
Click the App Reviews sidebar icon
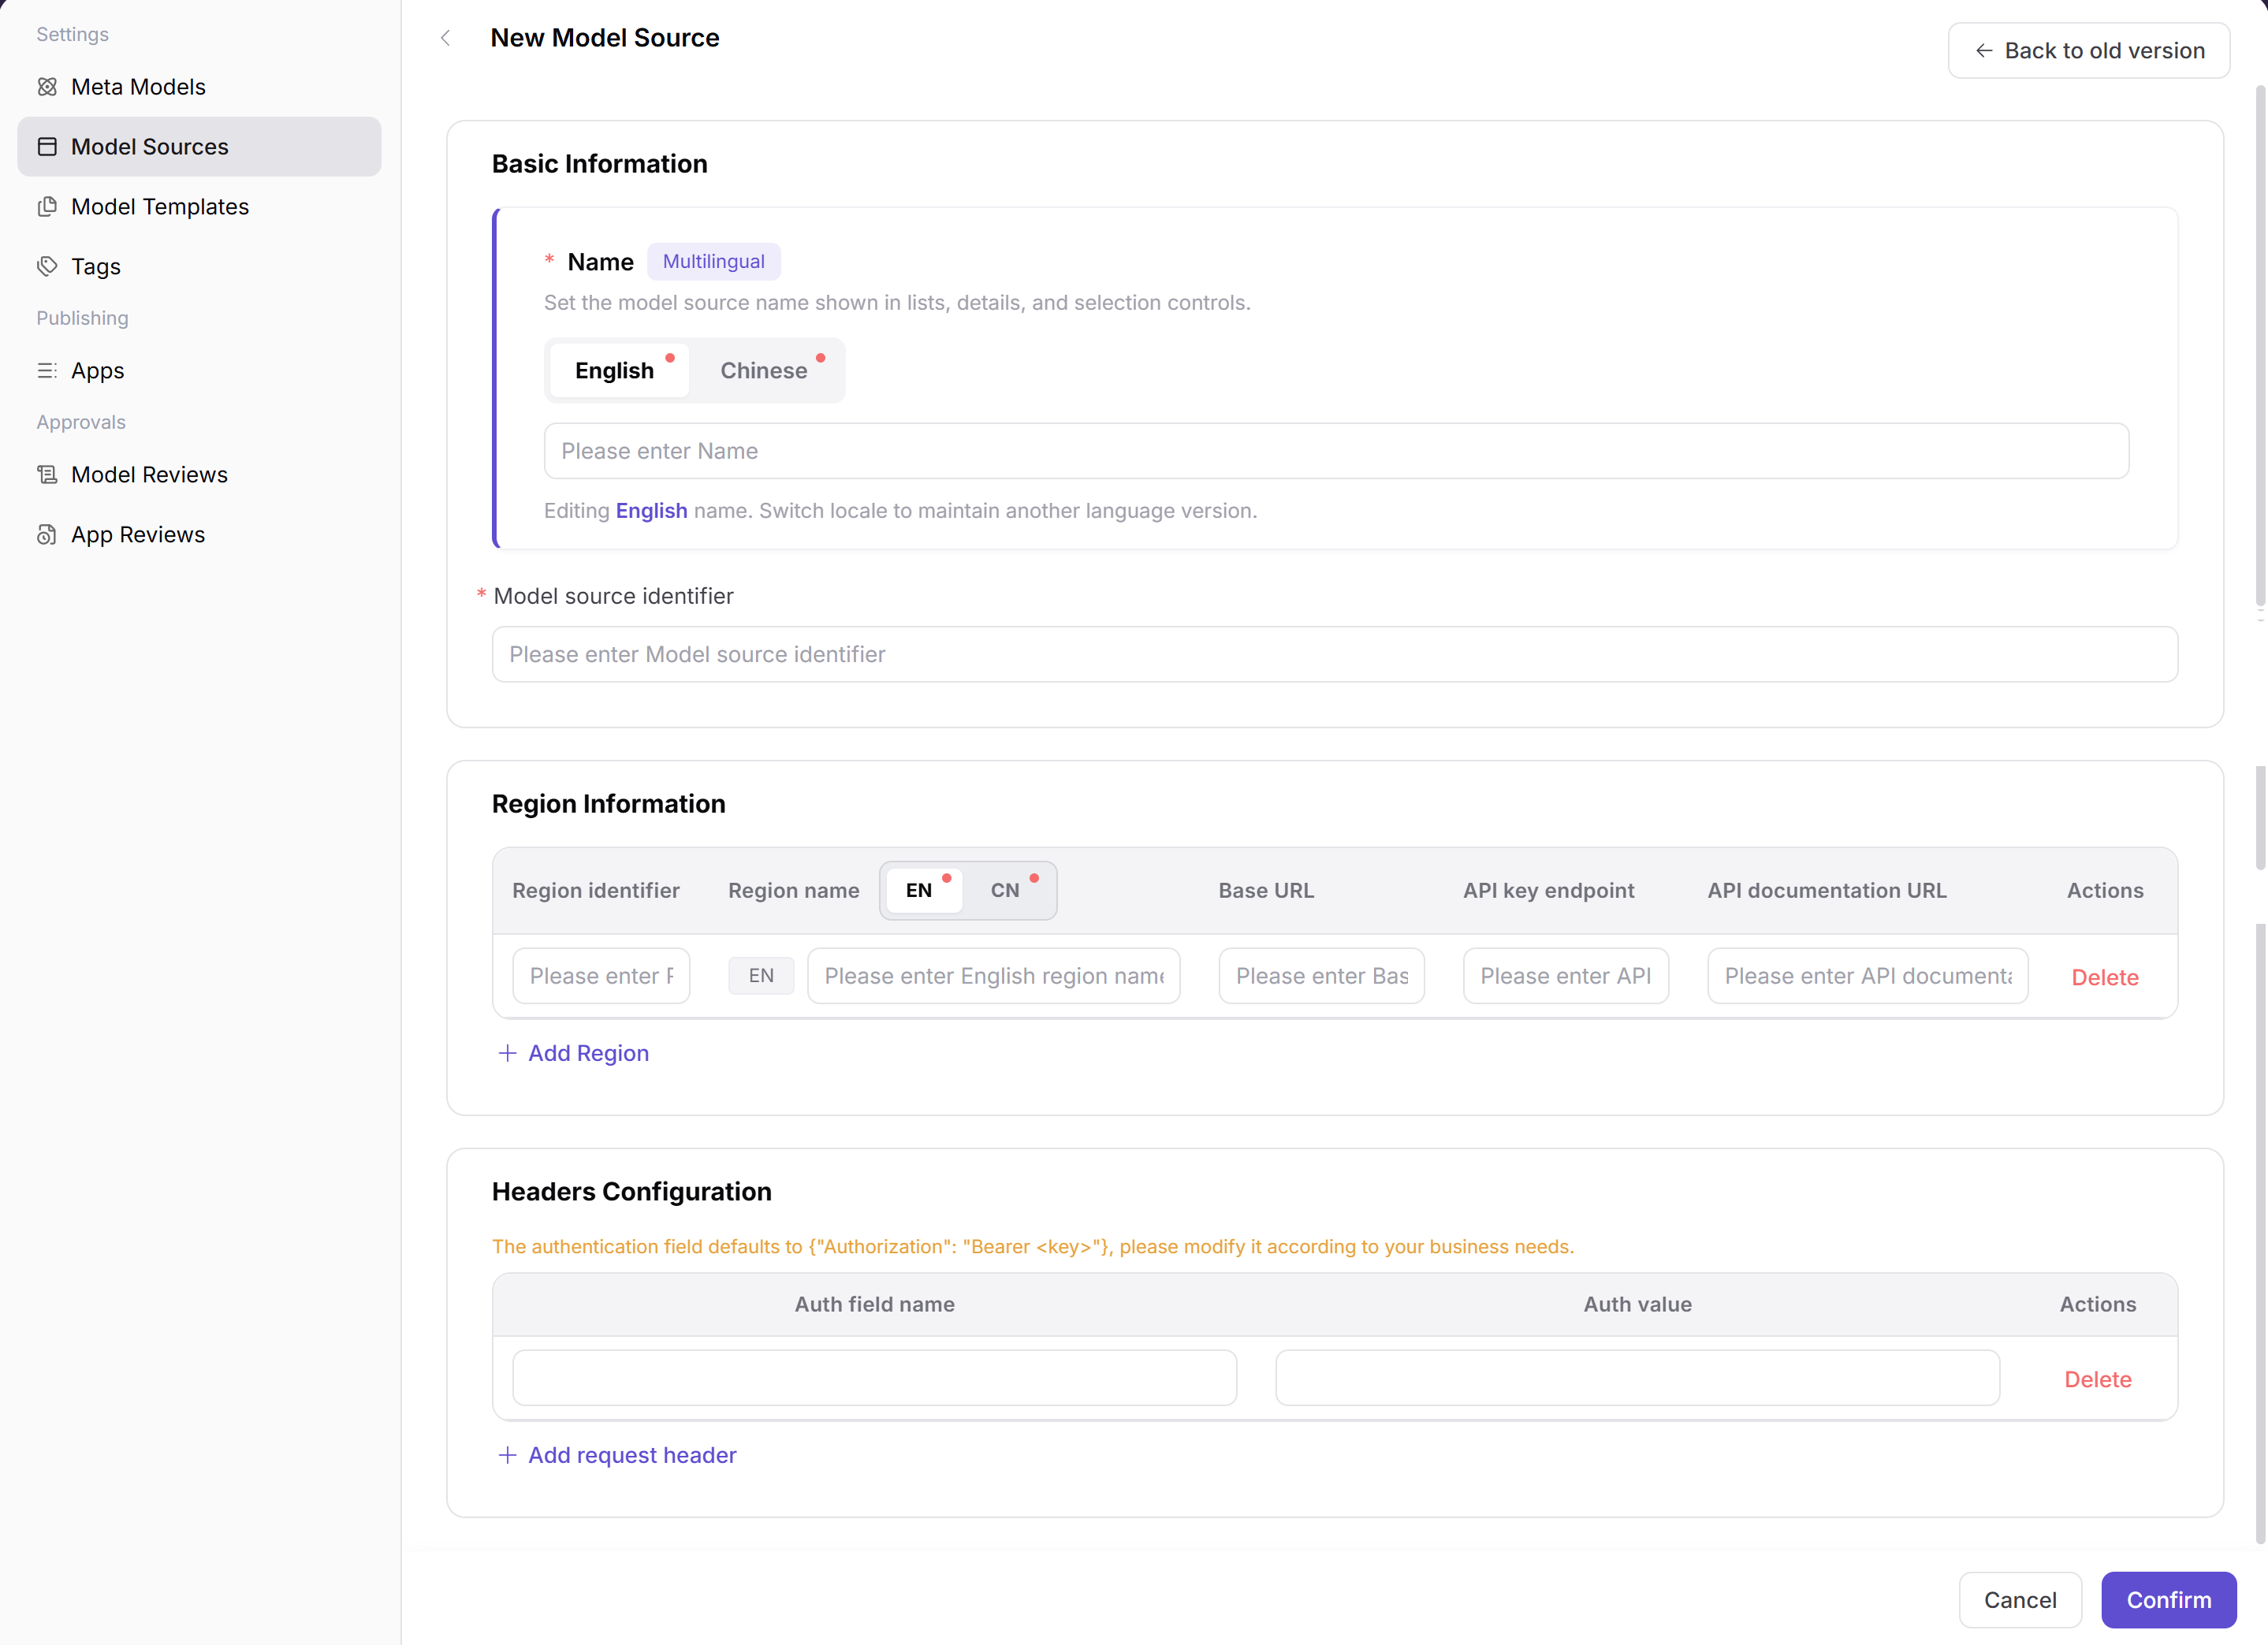pyautogui.click(x=47, y=535)
